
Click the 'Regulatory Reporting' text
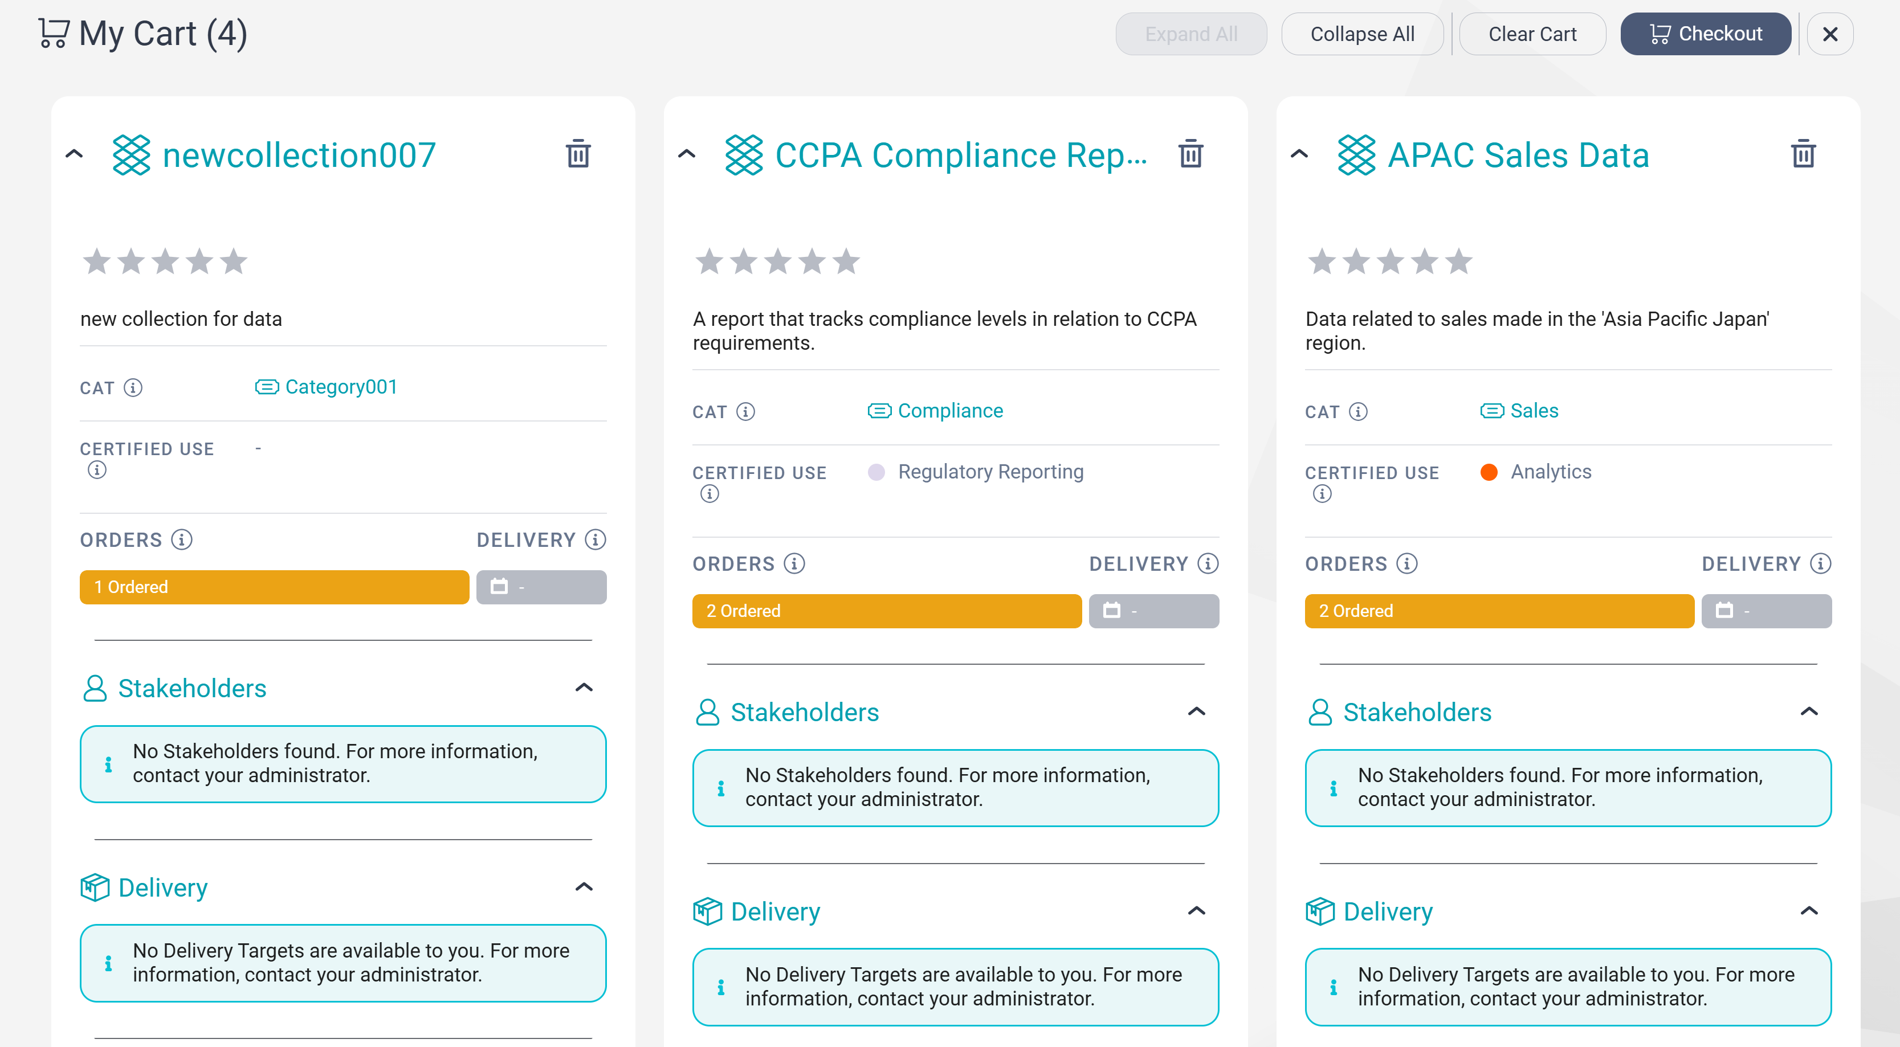point(990,472)
